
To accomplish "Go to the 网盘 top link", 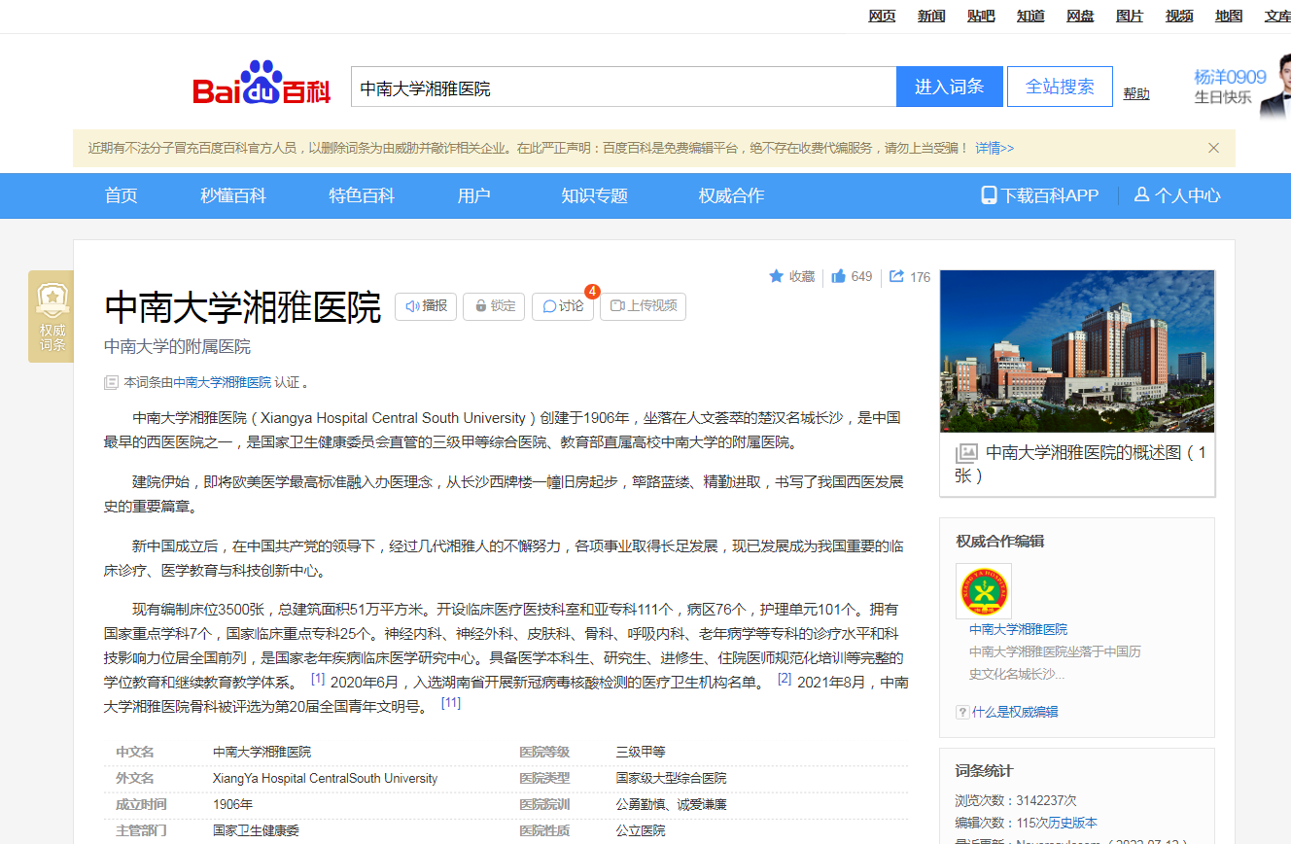I will tap(1080, 16).
